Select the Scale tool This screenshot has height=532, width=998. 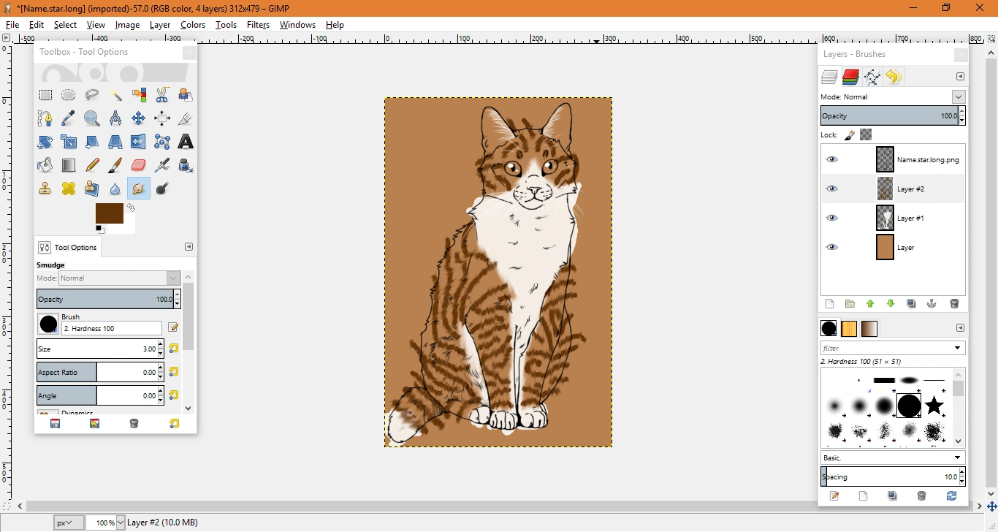tap(69, 142)
